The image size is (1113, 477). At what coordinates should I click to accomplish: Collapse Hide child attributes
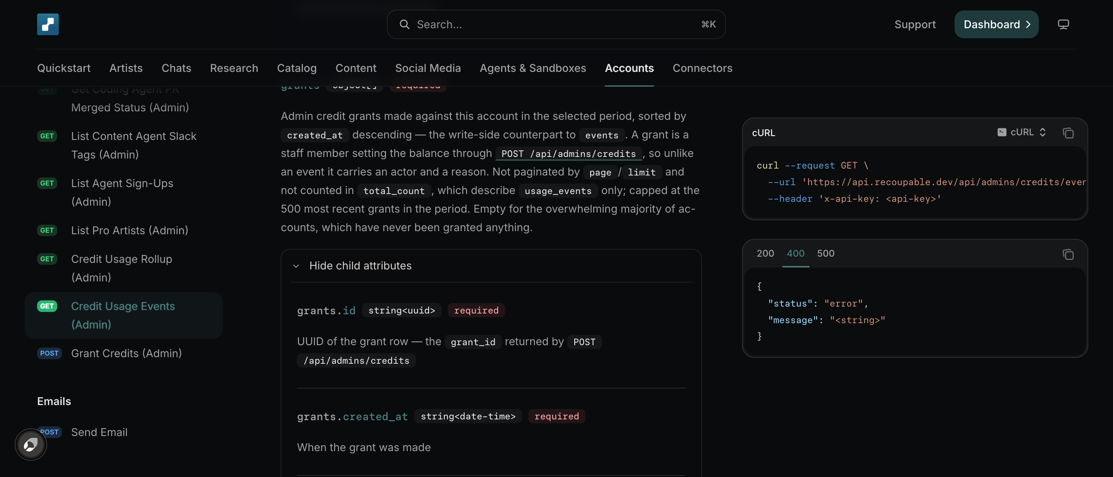click(x=352, y=266)
